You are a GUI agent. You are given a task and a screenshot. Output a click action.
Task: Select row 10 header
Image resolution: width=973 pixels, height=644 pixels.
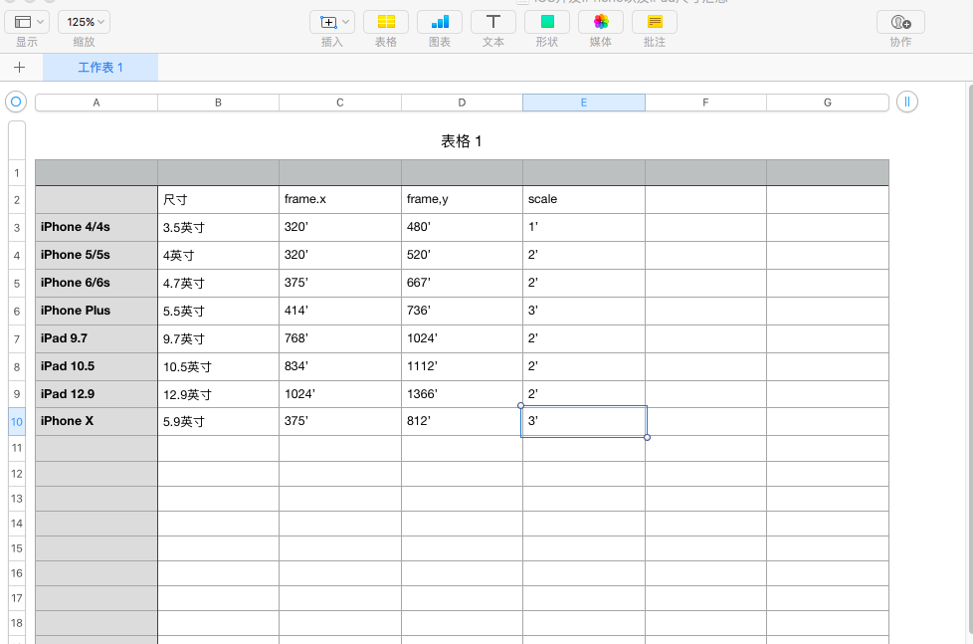point(17,422)
